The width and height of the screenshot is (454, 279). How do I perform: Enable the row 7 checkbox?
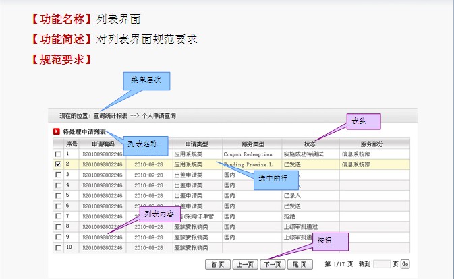[x=58, y=216]
